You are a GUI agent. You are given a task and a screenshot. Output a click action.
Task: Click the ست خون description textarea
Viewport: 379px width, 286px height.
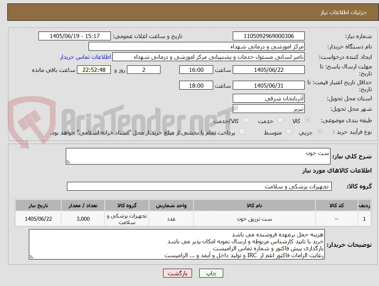[x=198, y=156]
